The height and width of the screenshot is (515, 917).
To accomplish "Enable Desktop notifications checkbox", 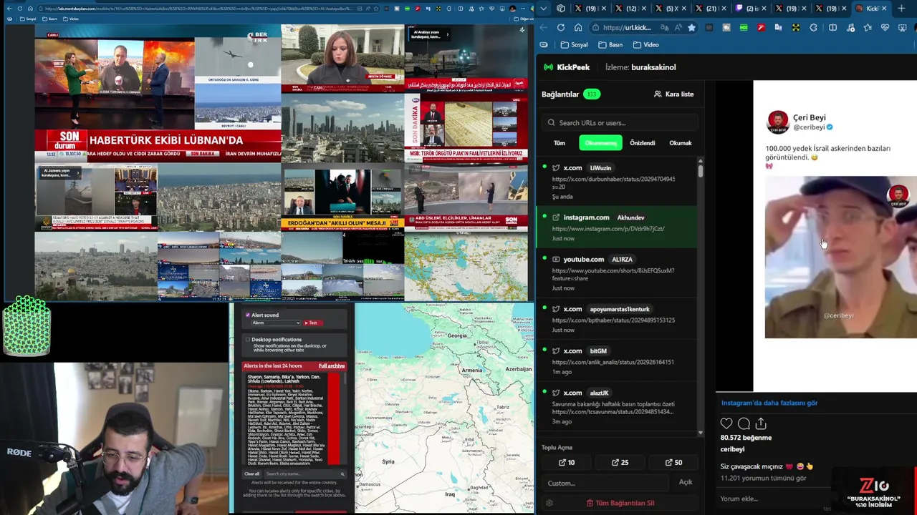I will [248, 340].
